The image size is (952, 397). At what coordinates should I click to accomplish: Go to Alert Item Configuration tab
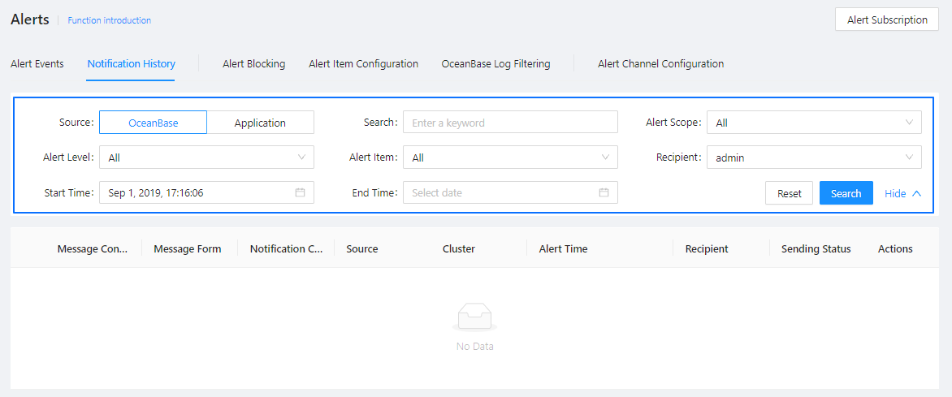(363, 64)
